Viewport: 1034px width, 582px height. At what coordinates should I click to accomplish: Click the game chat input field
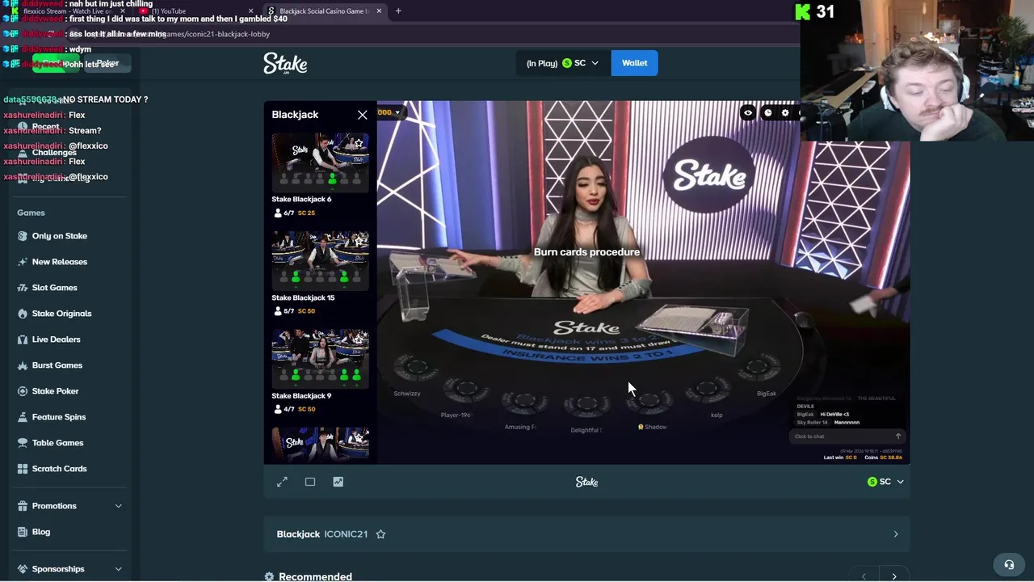(x=840, y=436)
